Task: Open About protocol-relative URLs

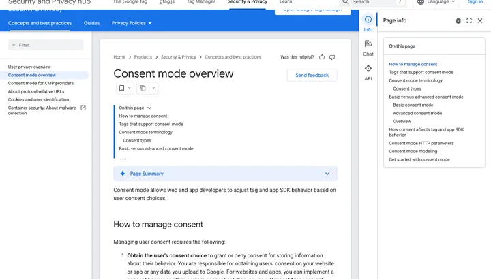Action: [x=36, y=91]
